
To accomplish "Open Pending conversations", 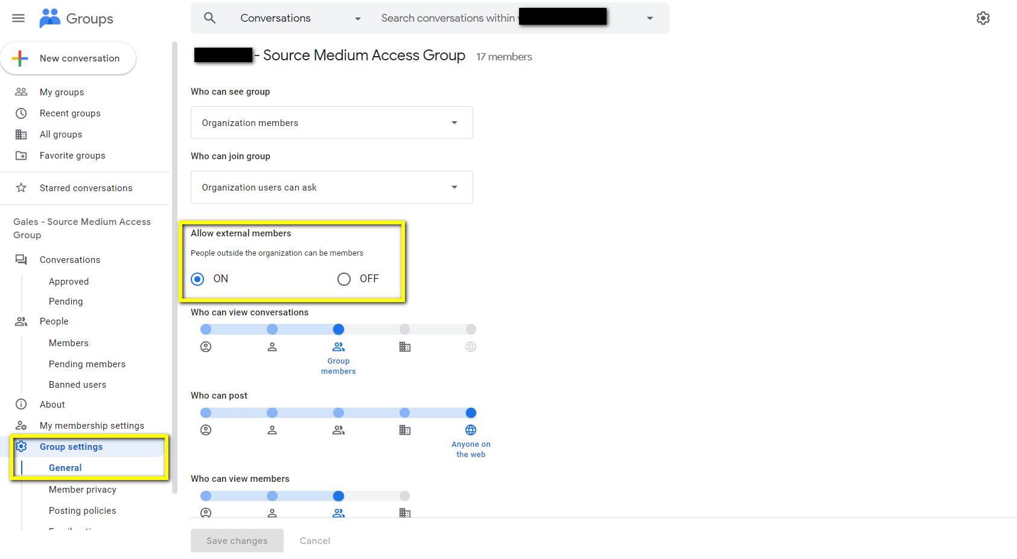I will (x=66, y=302).
